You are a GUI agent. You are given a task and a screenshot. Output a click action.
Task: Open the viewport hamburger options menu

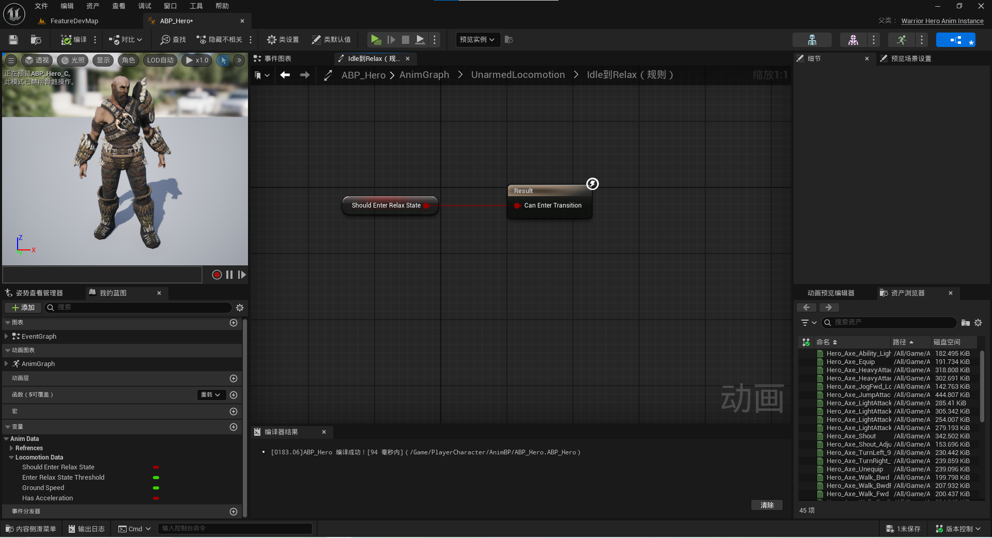click(11, 60)
